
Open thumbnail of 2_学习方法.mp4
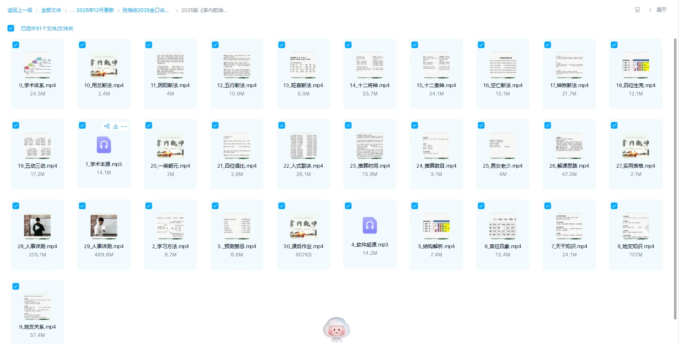click(x=170, y=226)
